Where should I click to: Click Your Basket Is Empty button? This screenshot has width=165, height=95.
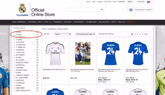140,10
